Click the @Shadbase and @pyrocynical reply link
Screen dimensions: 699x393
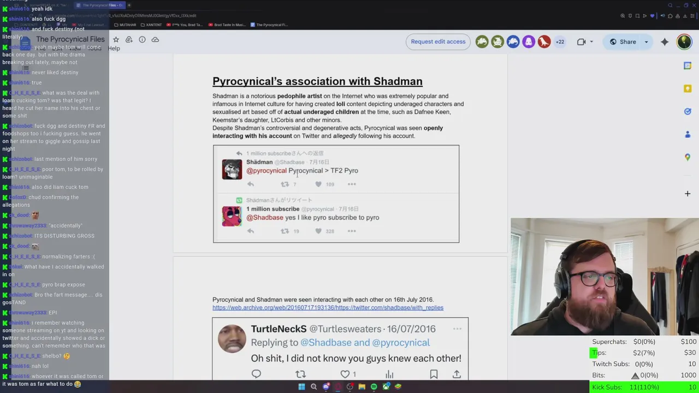365,342
